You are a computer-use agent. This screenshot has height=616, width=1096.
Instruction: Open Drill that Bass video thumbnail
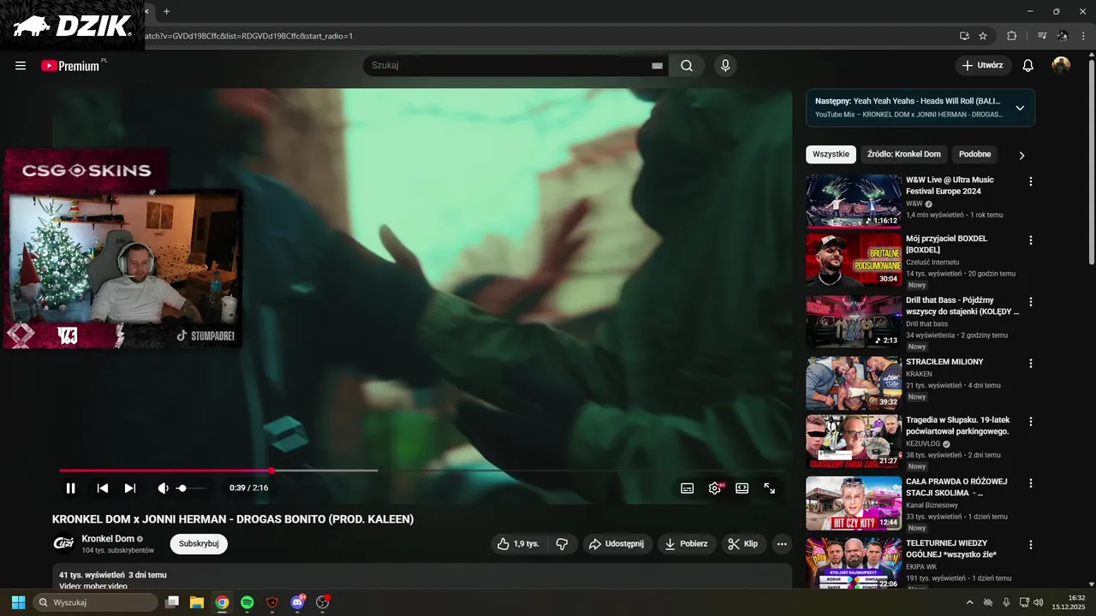(854, 322)
